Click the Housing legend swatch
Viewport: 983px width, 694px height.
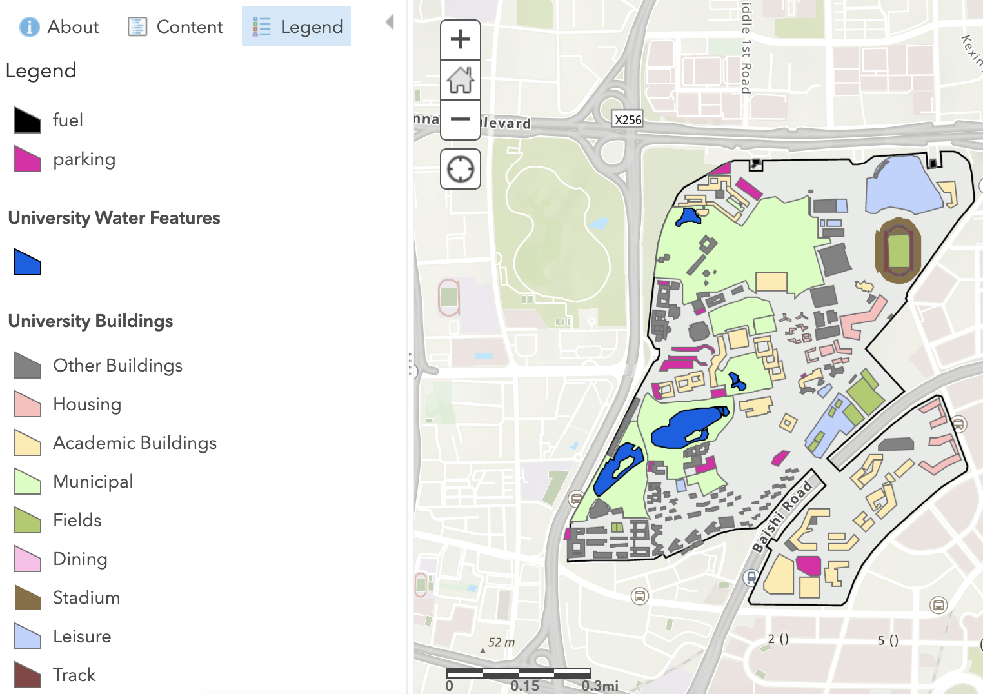[x=28, y=404]
